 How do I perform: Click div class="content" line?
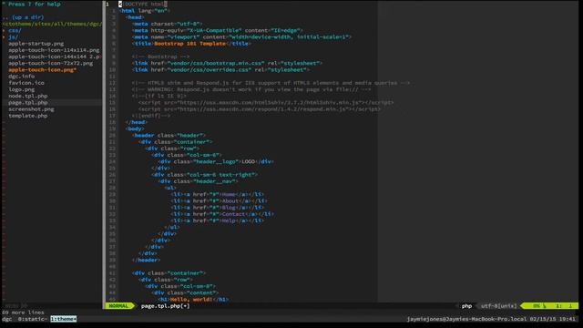coord(185,292)
